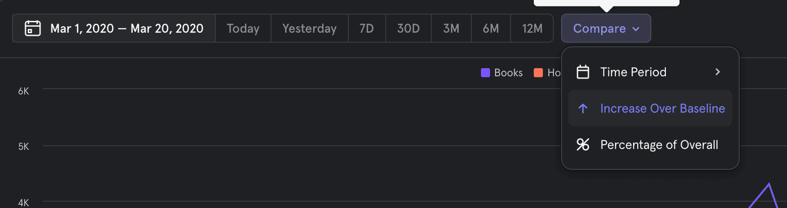The image size is (787, 208).
Task: Choose the 12M range preset
Action: 532,28
